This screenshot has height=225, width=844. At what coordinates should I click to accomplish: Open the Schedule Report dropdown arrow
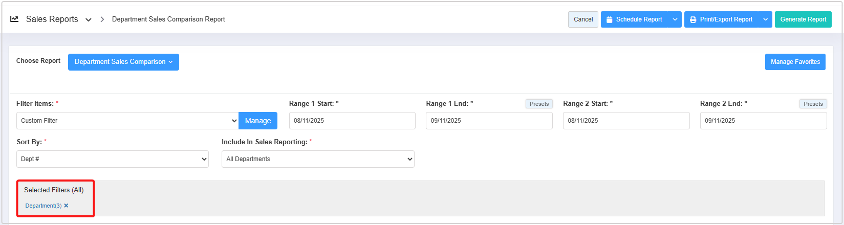click(675, 19)
